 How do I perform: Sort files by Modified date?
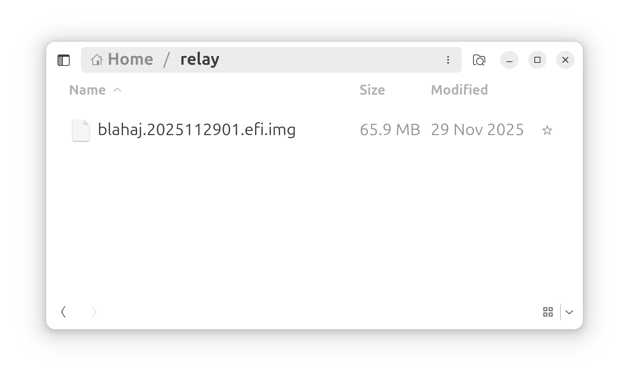click(x=459, y=90)
